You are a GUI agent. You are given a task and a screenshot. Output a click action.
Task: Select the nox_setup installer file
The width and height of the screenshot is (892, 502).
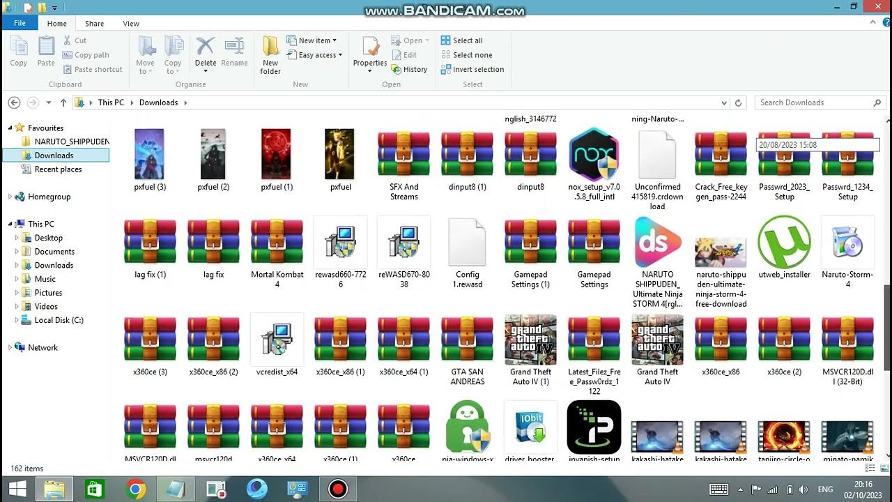click(594, 165)
